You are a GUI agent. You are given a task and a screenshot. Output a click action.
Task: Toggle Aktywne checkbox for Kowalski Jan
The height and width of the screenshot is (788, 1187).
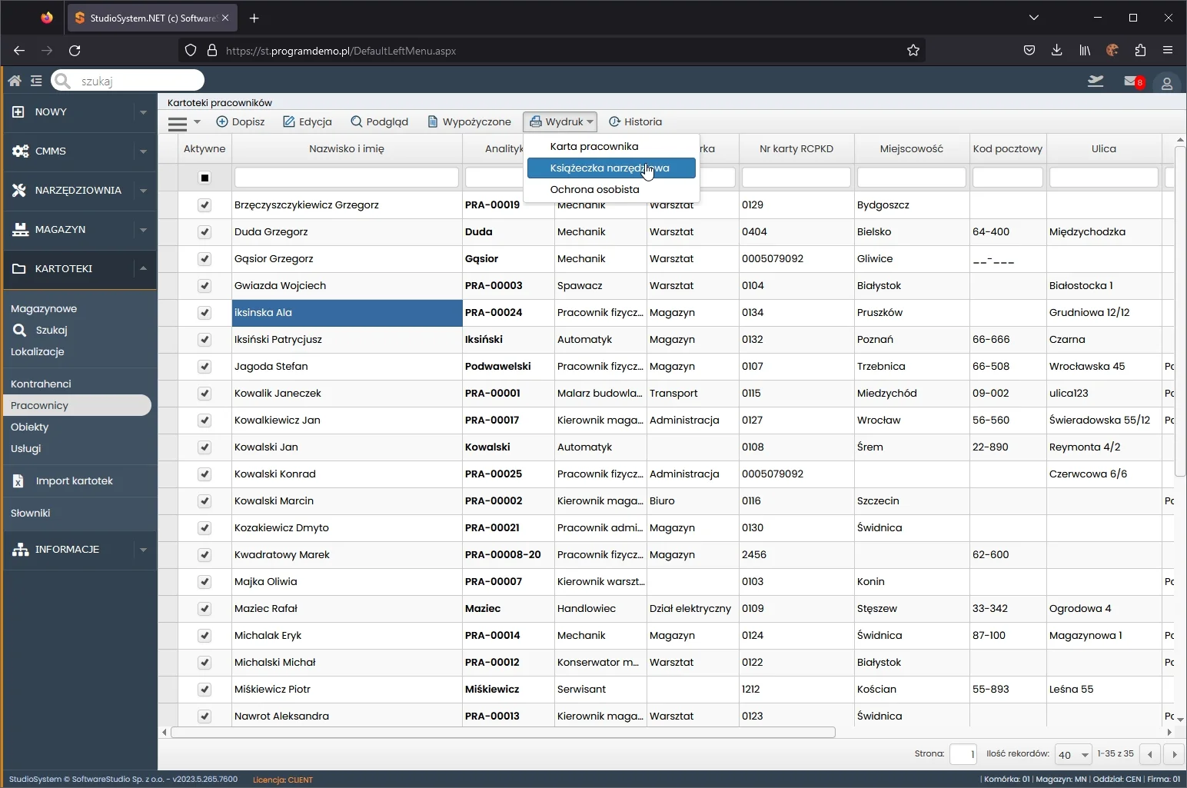[204, 447]
